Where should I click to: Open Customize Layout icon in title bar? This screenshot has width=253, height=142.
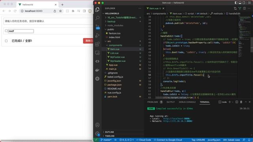pyautogui.click(x=249, y=3)
